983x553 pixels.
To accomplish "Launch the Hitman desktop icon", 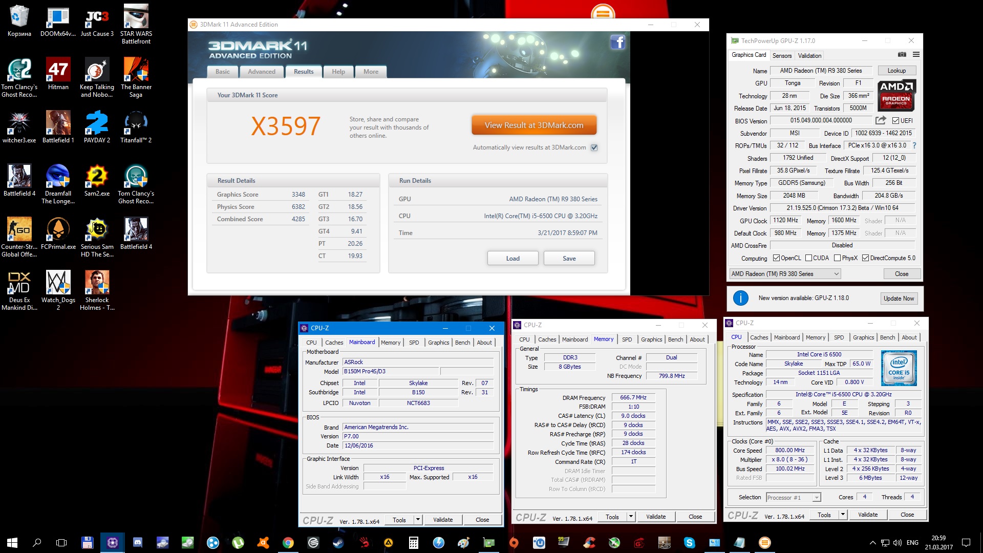I will tap(58, 74).
